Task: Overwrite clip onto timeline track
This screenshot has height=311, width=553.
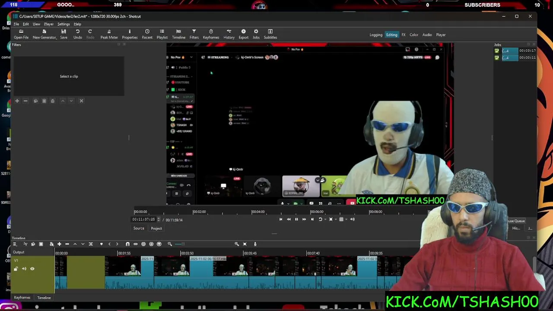Action: click(x=83, y=244)
